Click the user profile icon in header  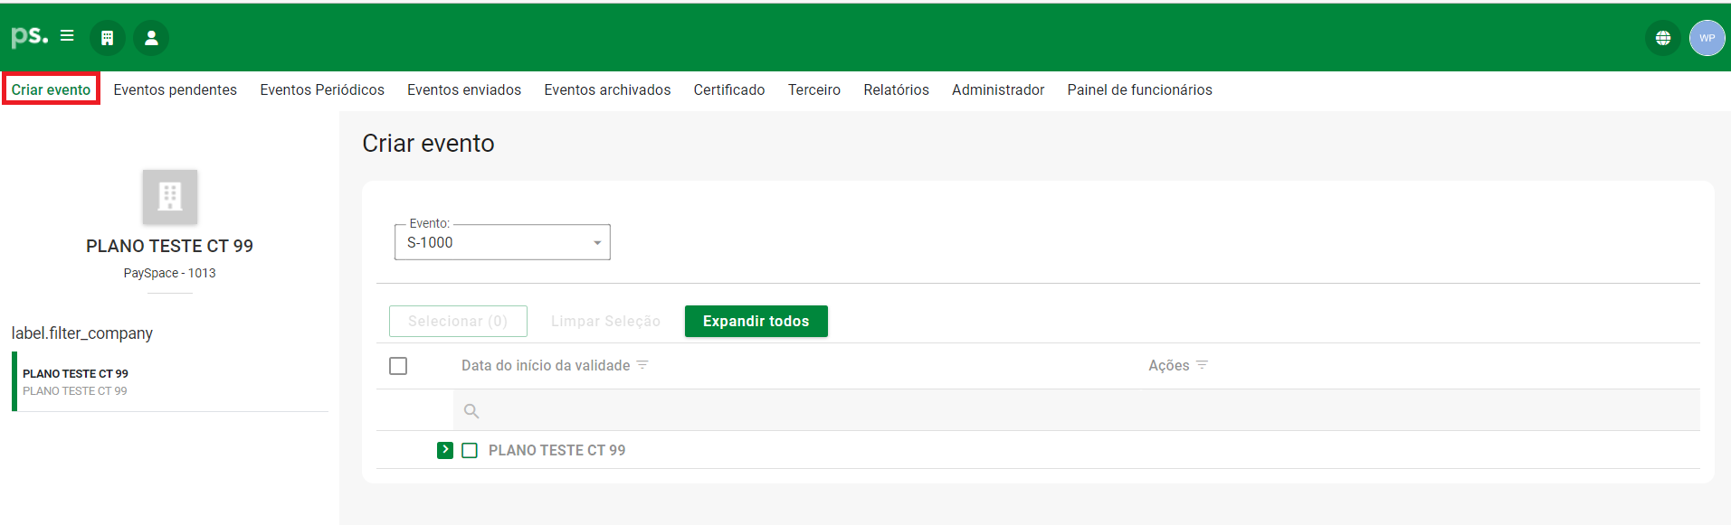coord(151,38)
